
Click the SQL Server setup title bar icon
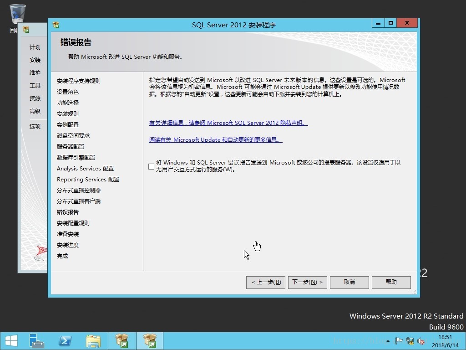tap(56, 25)
